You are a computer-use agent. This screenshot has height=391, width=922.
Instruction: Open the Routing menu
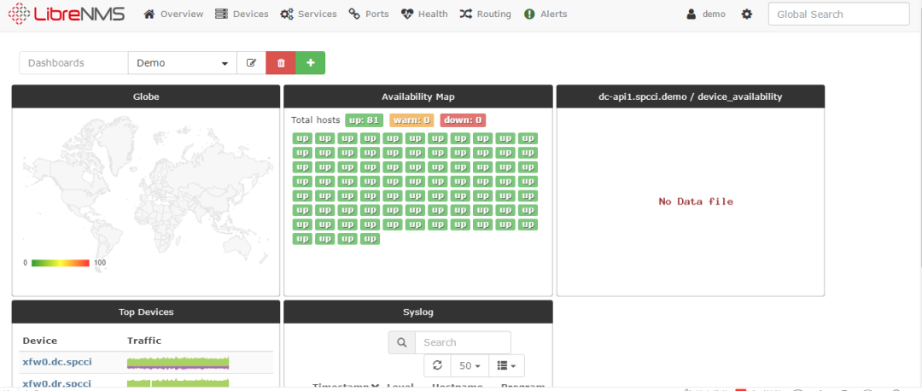coord(485,15)
